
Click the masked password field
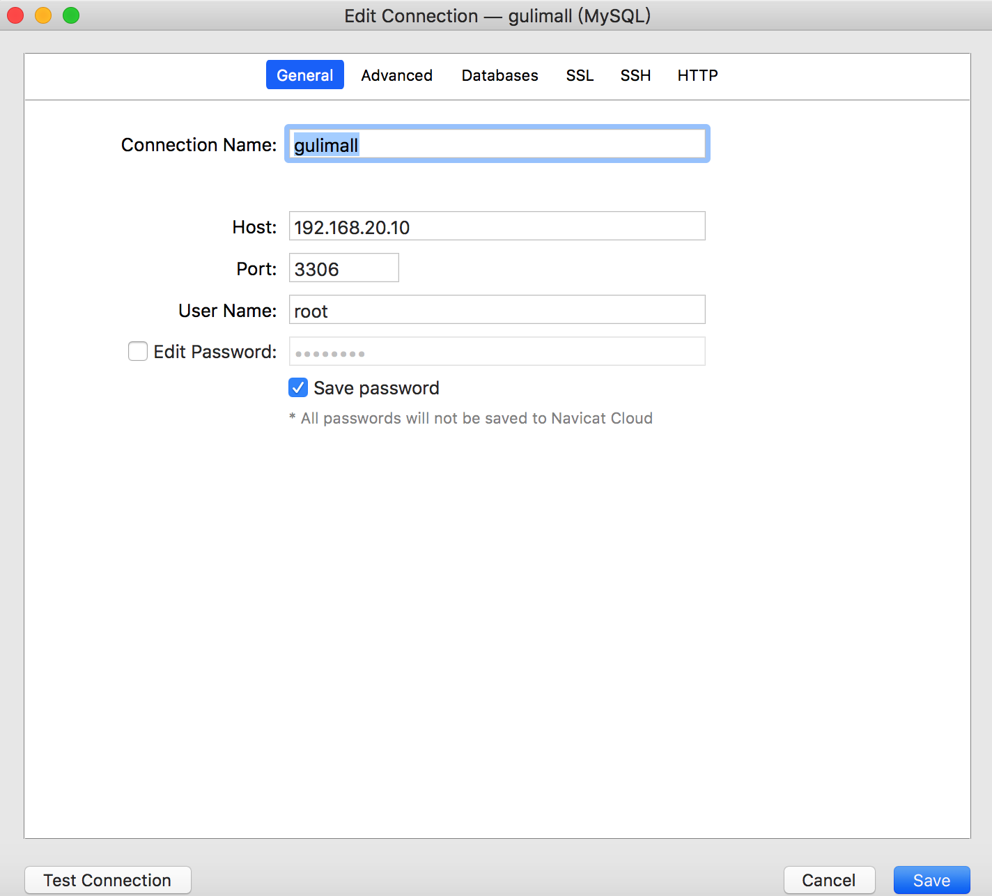496,351
